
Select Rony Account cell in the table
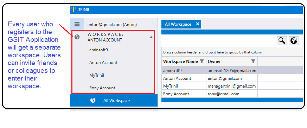184,94
